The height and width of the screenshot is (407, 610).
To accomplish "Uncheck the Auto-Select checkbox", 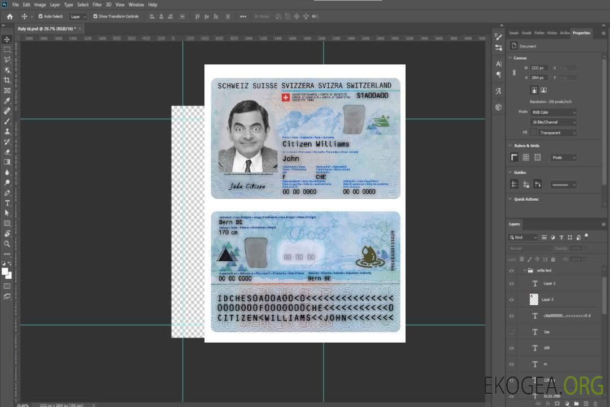I will click(40, 16).
